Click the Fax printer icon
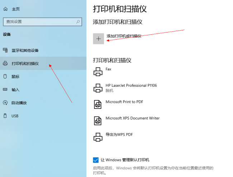The width and height of the screenshot is (233, 177). point(98,72)
